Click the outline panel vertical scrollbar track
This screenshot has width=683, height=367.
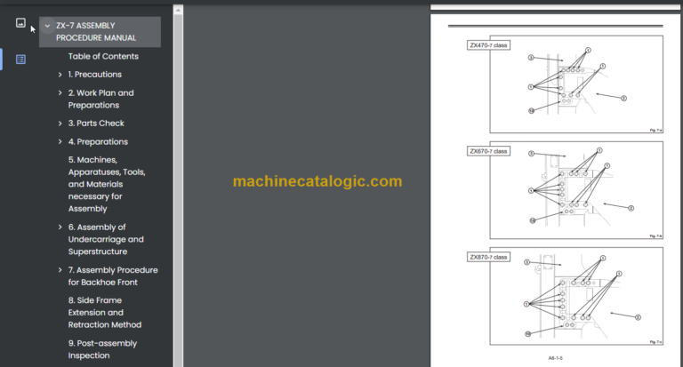coord(178,192)
